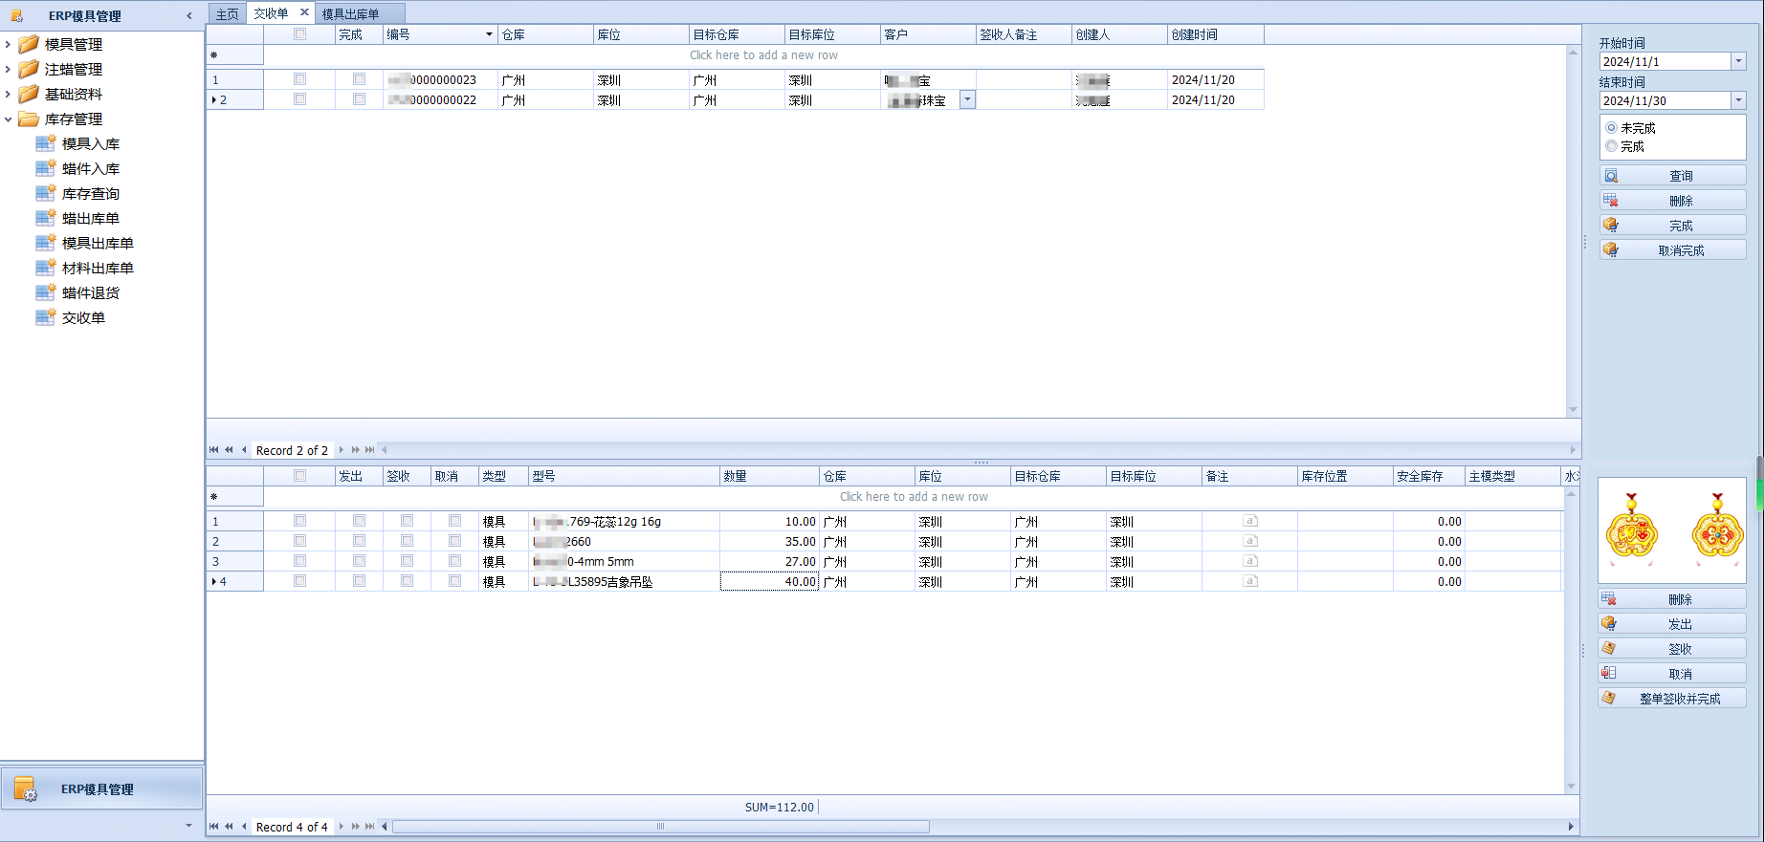Viewport: 1765px width, 842px height.
Task: Click the bottom grid horizontal scrollbar
Action: coord(660,827)
